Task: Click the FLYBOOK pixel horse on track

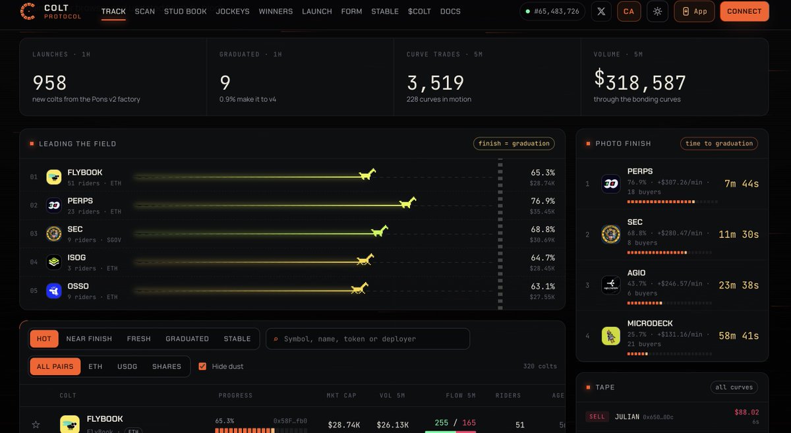Action: (x=367, y=174)
